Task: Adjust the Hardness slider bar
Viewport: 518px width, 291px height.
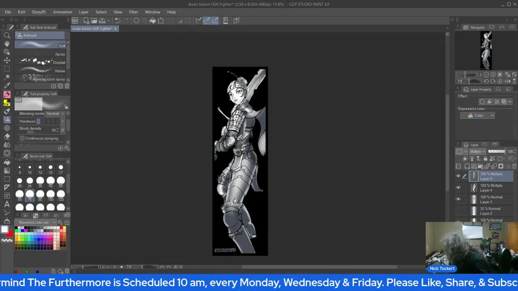Action: click(48, 121)
